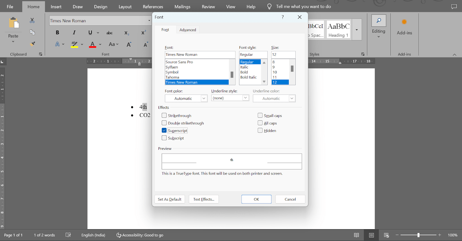Viewport: 462px width, 241px height.
Task: Switch to the Advanced tab
Action: coord(188,30)
